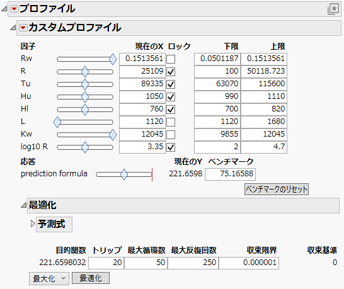Edit the Rw upper limit field 0.1513561
The height and width of the screenshot is (289, 344).
coord(264,59)
